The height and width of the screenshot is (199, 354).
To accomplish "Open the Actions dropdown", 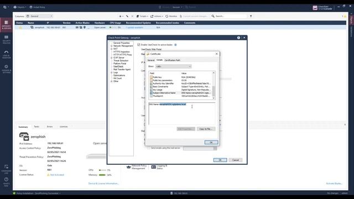I will pyautogui.click(x=157, y=16).
